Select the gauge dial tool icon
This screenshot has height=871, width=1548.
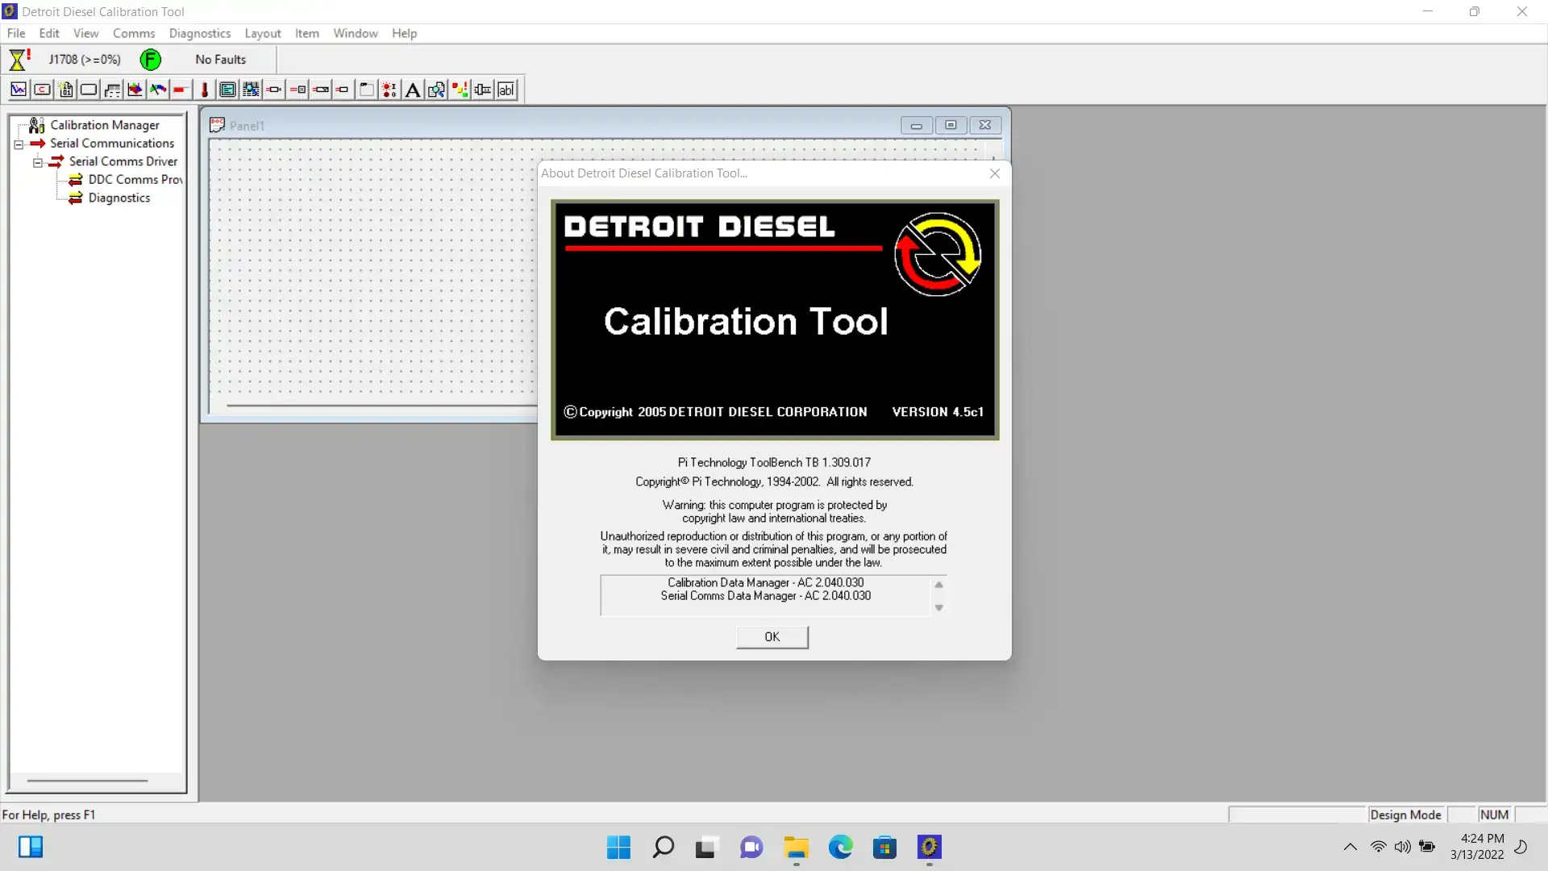click(158, 90)
